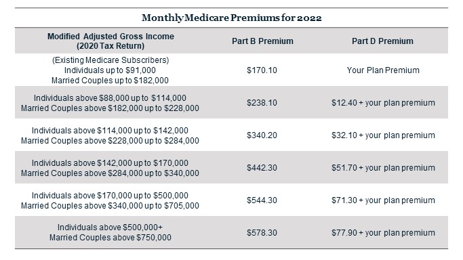
Task: Select $12.40 + your plan premium cell
Action: click(x=383, y=103)
